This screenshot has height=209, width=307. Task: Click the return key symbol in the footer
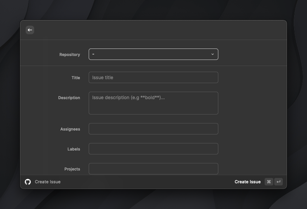pyautogui.click(x=278, y=182)
